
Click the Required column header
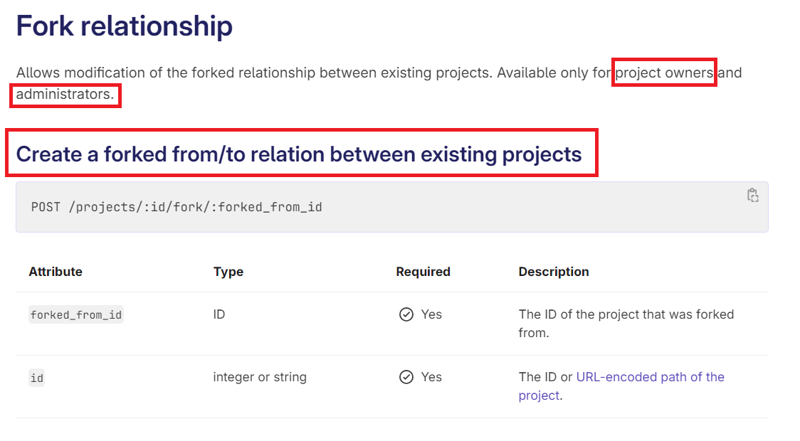pos(423,272)
